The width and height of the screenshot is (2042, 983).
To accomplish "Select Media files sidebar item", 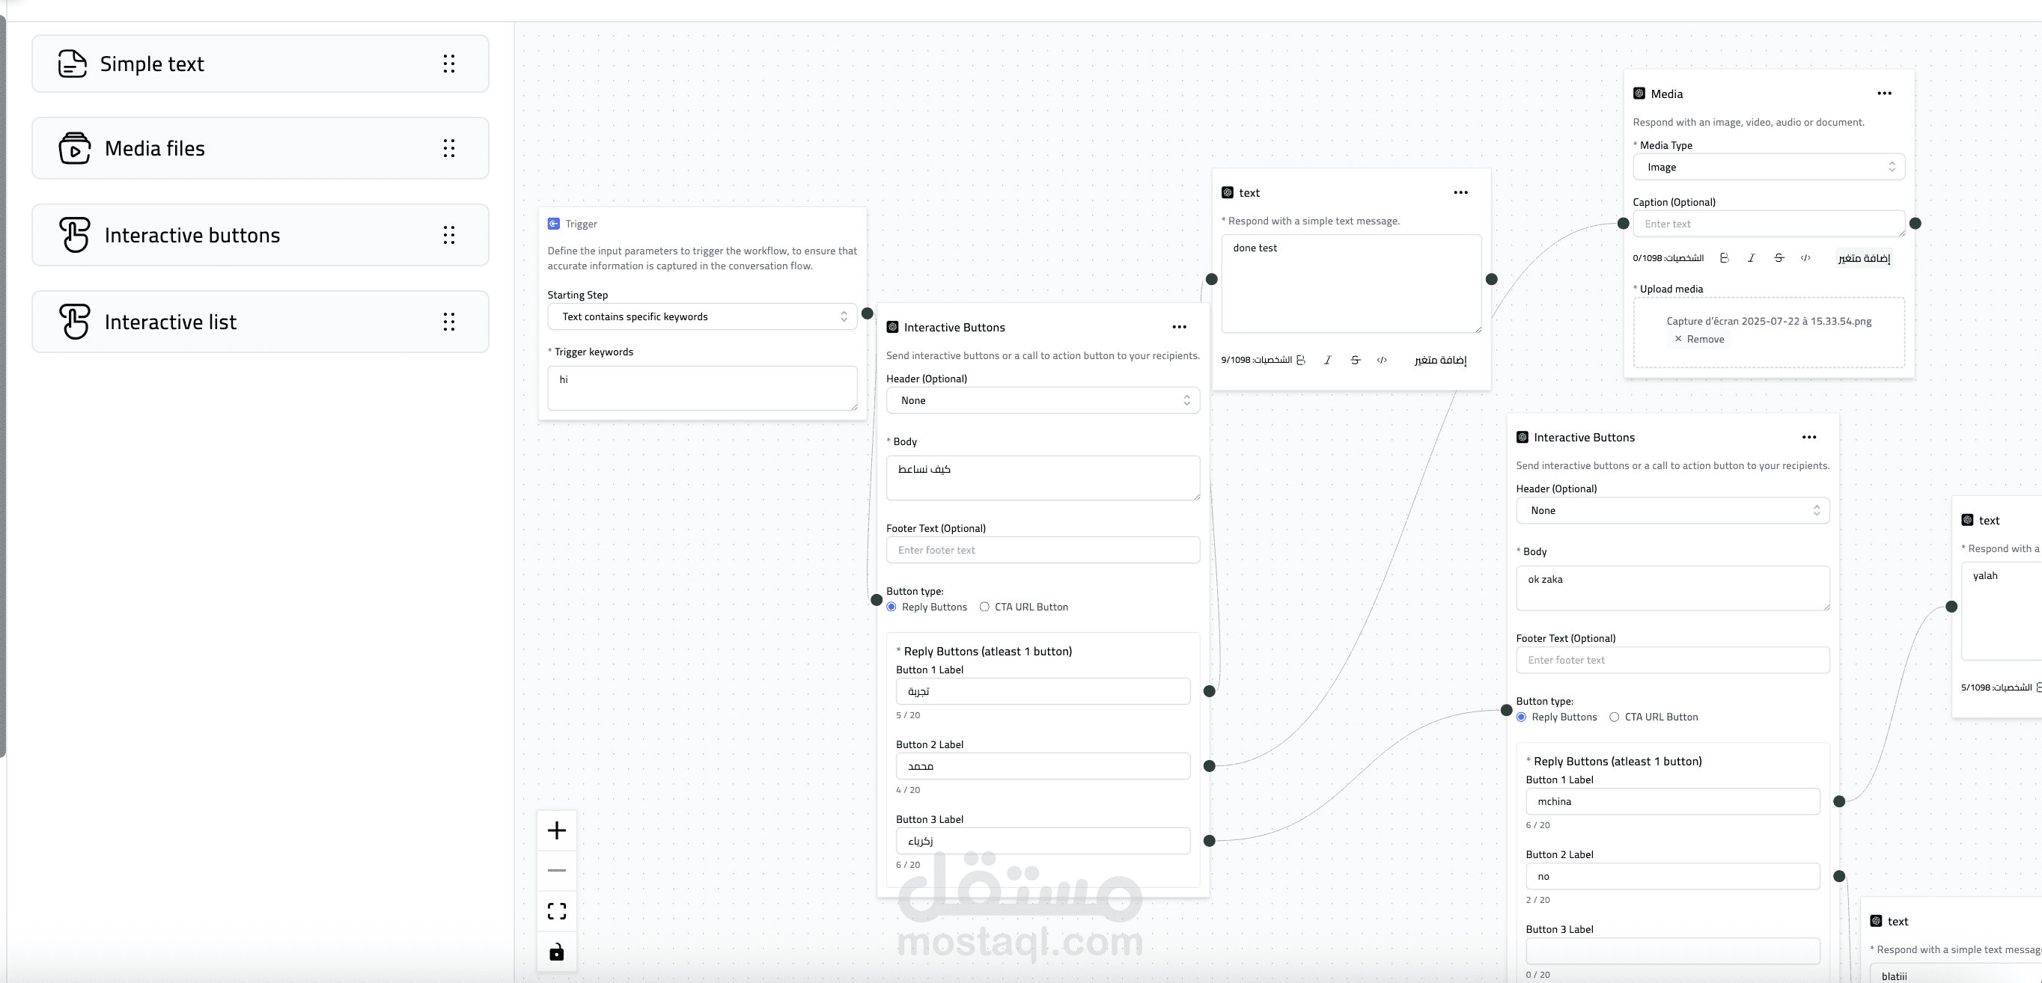I will pyautogui.click(x=260, y=148).
